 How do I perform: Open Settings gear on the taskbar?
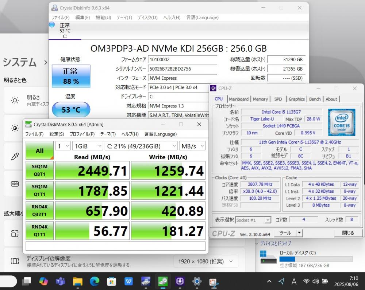pos(197,281)
